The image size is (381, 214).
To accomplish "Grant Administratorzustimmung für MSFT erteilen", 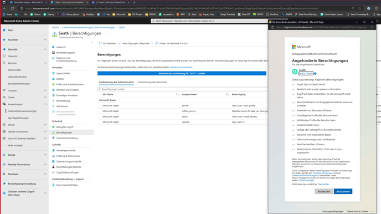I will [182, 73].
